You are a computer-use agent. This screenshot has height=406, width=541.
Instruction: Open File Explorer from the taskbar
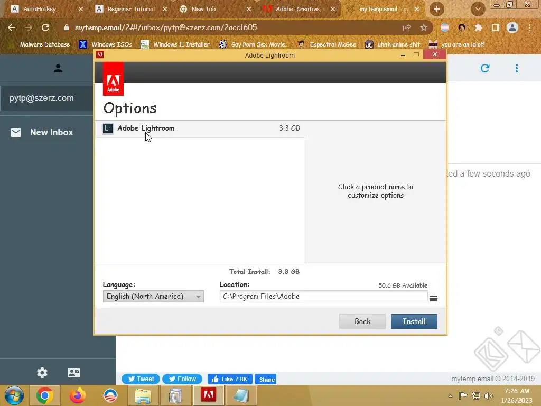(143, 395)
